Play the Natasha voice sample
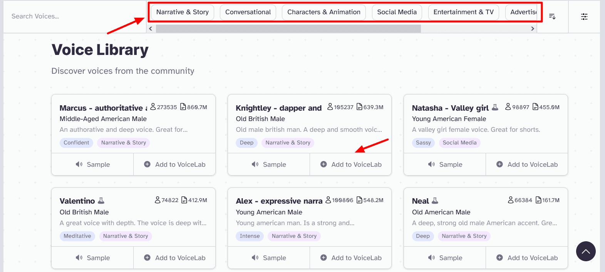 445,164
